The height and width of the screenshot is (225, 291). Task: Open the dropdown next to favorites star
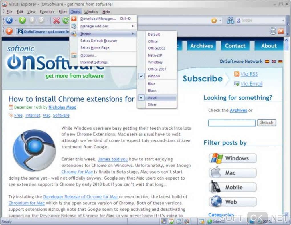tap(220, 20)
